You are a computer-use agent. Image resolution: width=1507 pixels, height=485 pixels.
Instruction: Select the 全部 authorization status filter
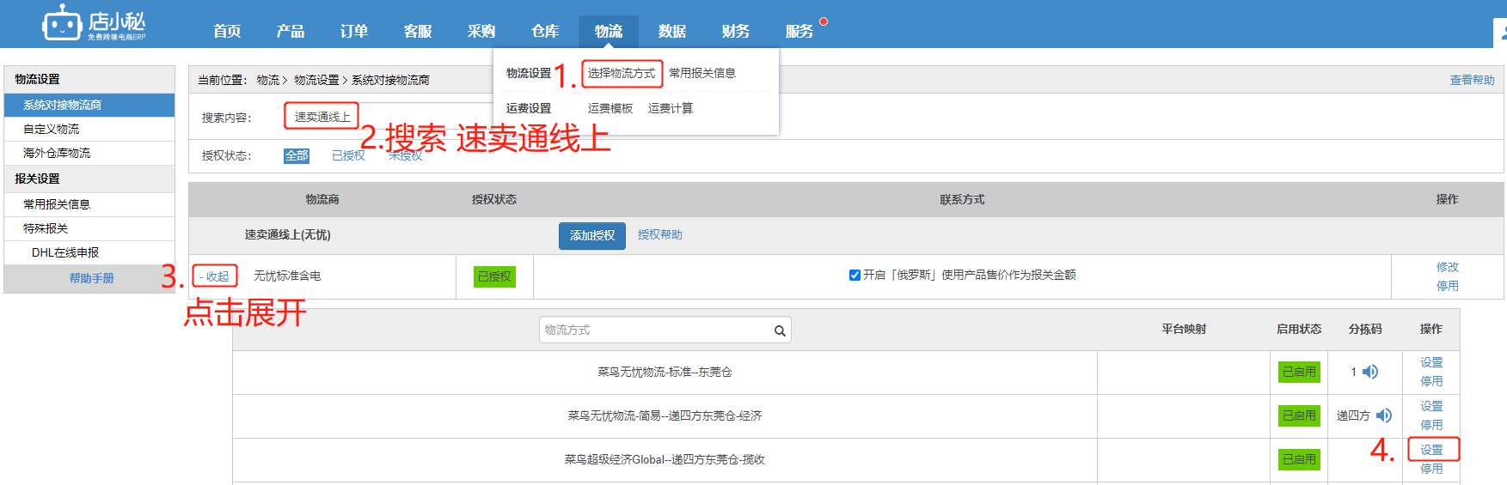(297, 155)
